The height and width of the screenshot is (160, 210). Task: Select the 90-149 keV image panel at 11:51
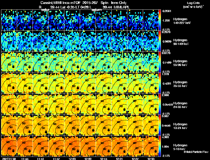(41, 41)
